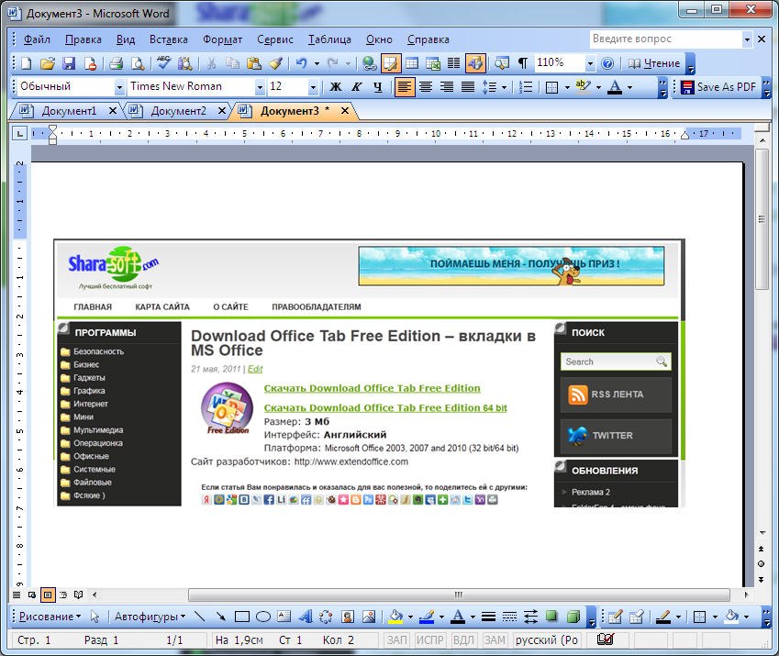The width and height of the screenshot is (779, 656).
Task: Click the Скачать Download Office Tab 64 bit link
Action: coord(385,407)
